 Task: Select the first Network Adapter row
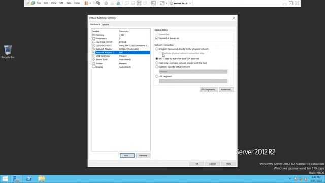(121, 49)
